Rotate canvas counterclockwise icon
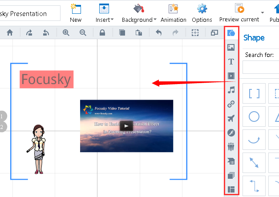The height and width of the screenshot is (197, 279). (x=46, y=33)
